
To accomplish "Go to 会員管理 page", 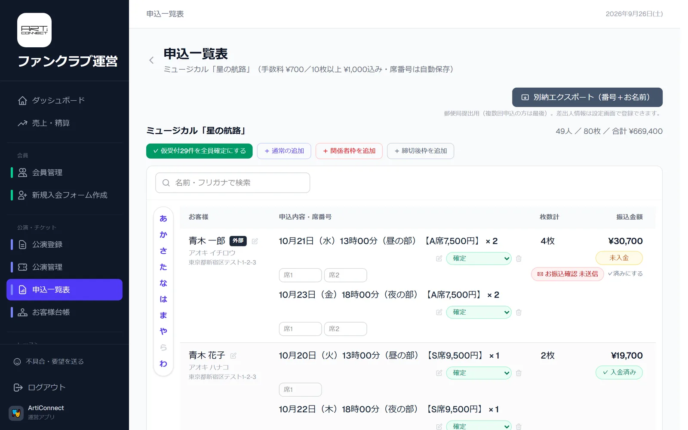I will [64, 172].
